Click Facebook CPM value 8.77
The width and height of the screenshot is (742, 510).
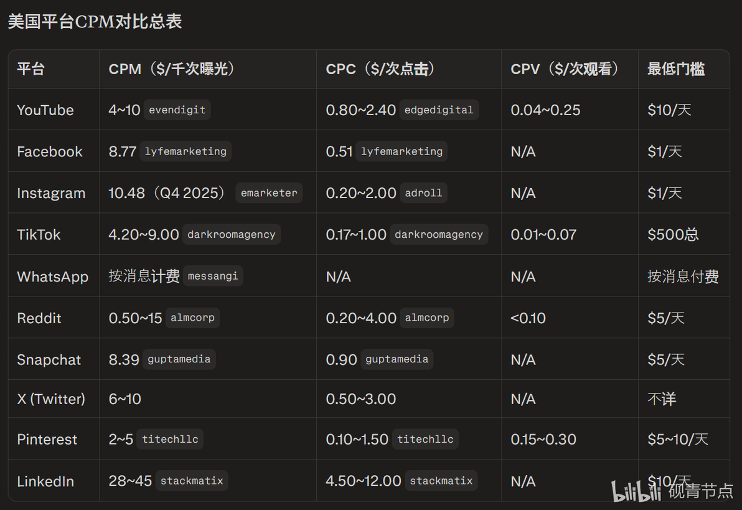click(x=122, y=152)
